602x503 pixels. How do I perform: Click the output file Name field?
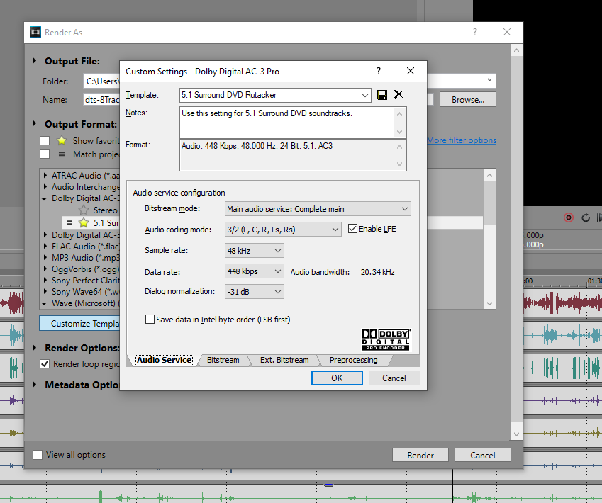101,100
